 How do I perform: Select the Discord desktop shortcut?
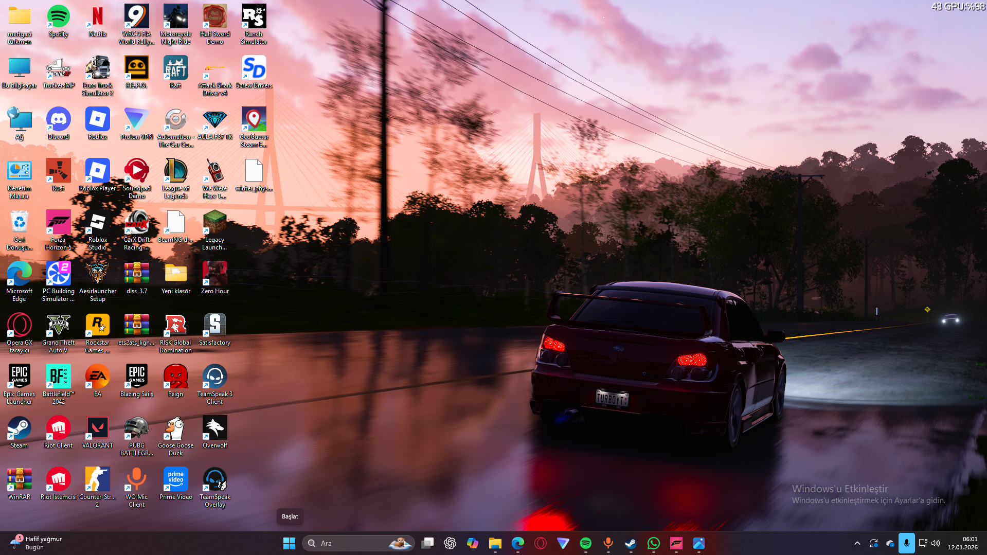(59, 124)
